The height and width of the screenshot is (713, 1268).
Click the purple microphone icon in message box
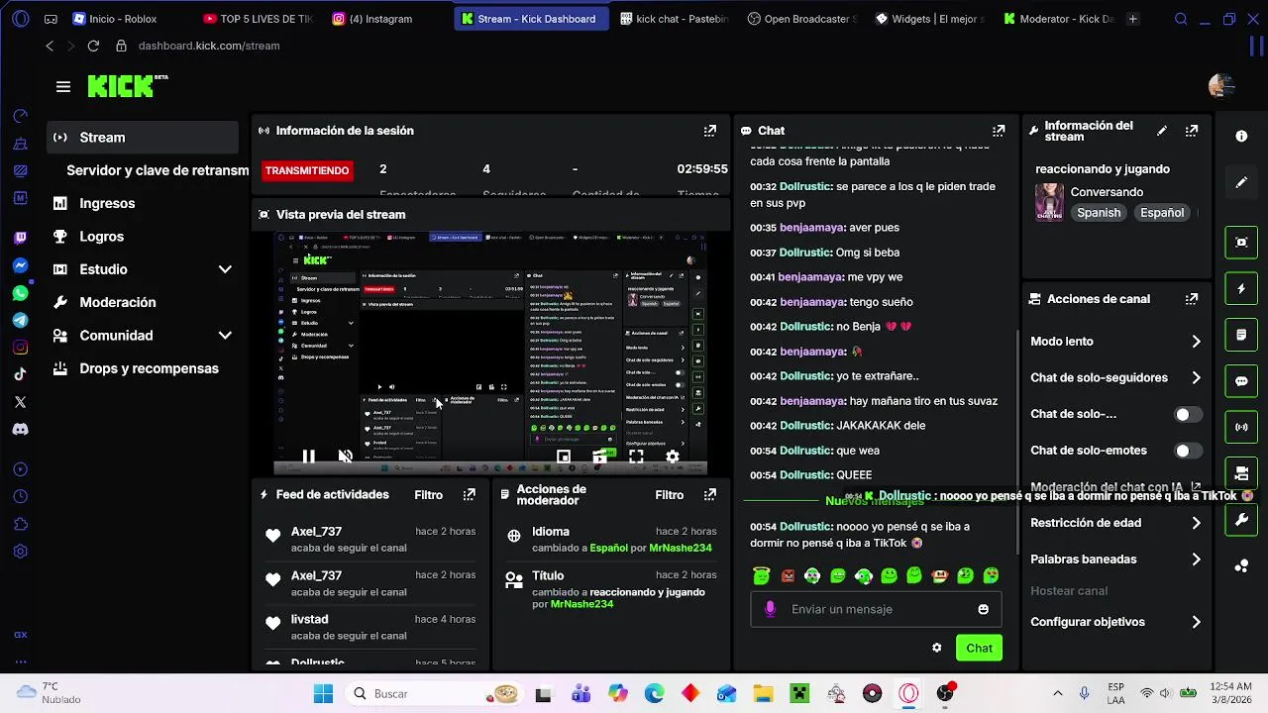click(x=771, y=609)
